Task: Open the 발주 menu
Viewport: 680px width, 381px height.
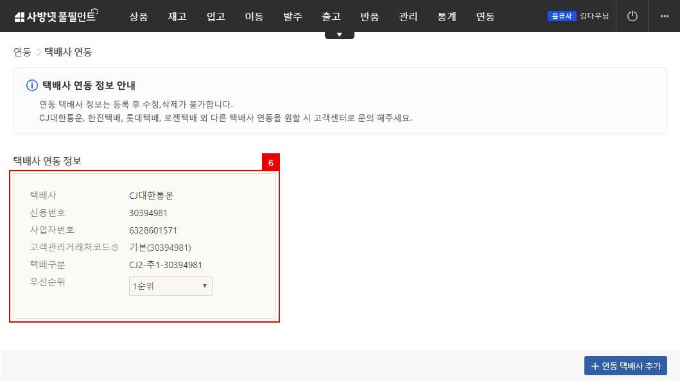Action: pyautogui.click(x=292, y=17)
